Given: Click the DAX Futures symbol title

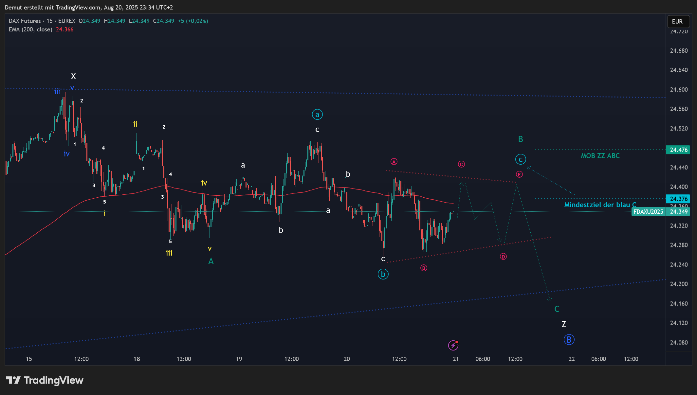Looking at the screenshot, I should (25, 21).
